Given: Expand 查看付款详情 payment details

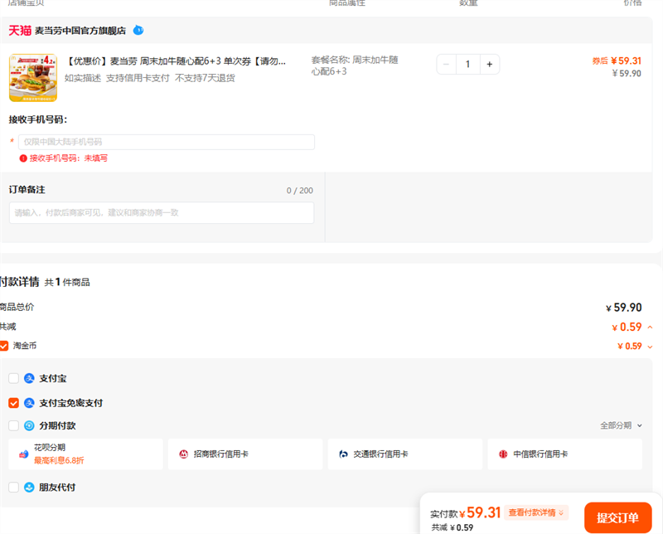Looking at the screenshot, I should pos(536,512).
